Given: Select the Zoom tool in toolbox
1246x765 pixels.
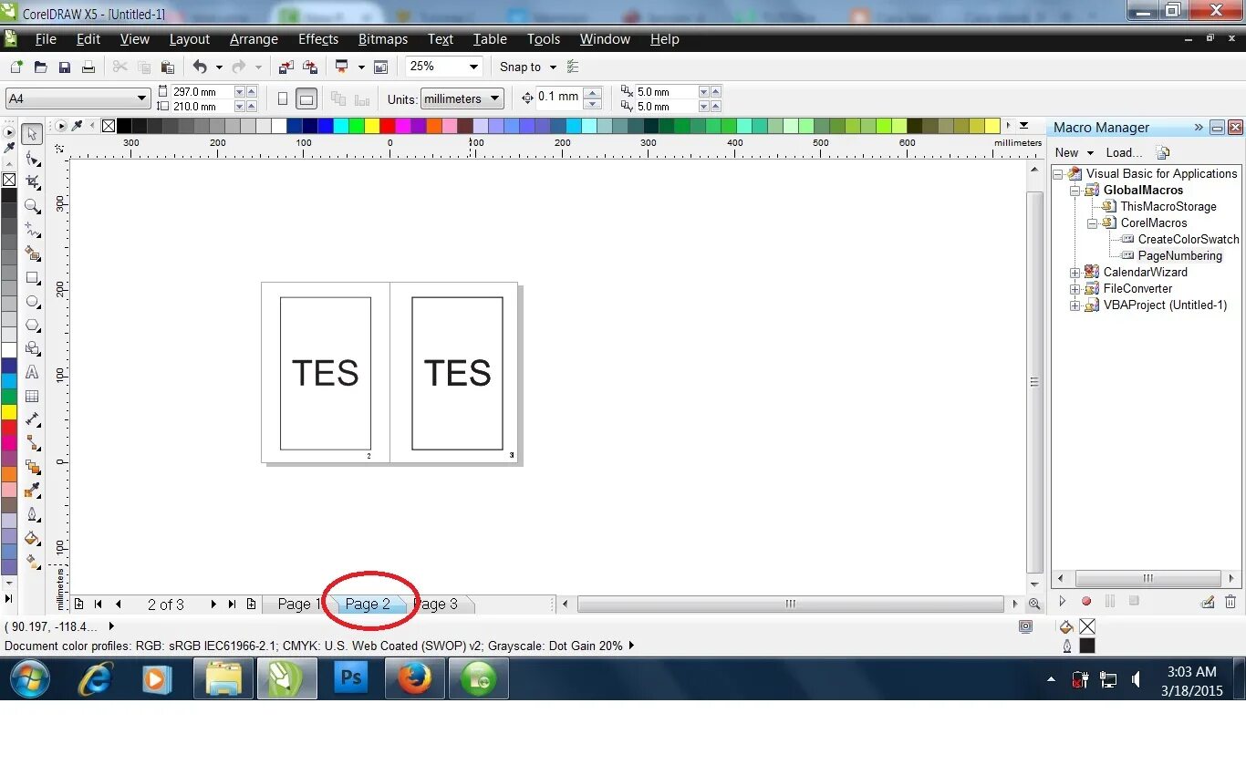Looking at the screenshot, I should tap(32, 206).
